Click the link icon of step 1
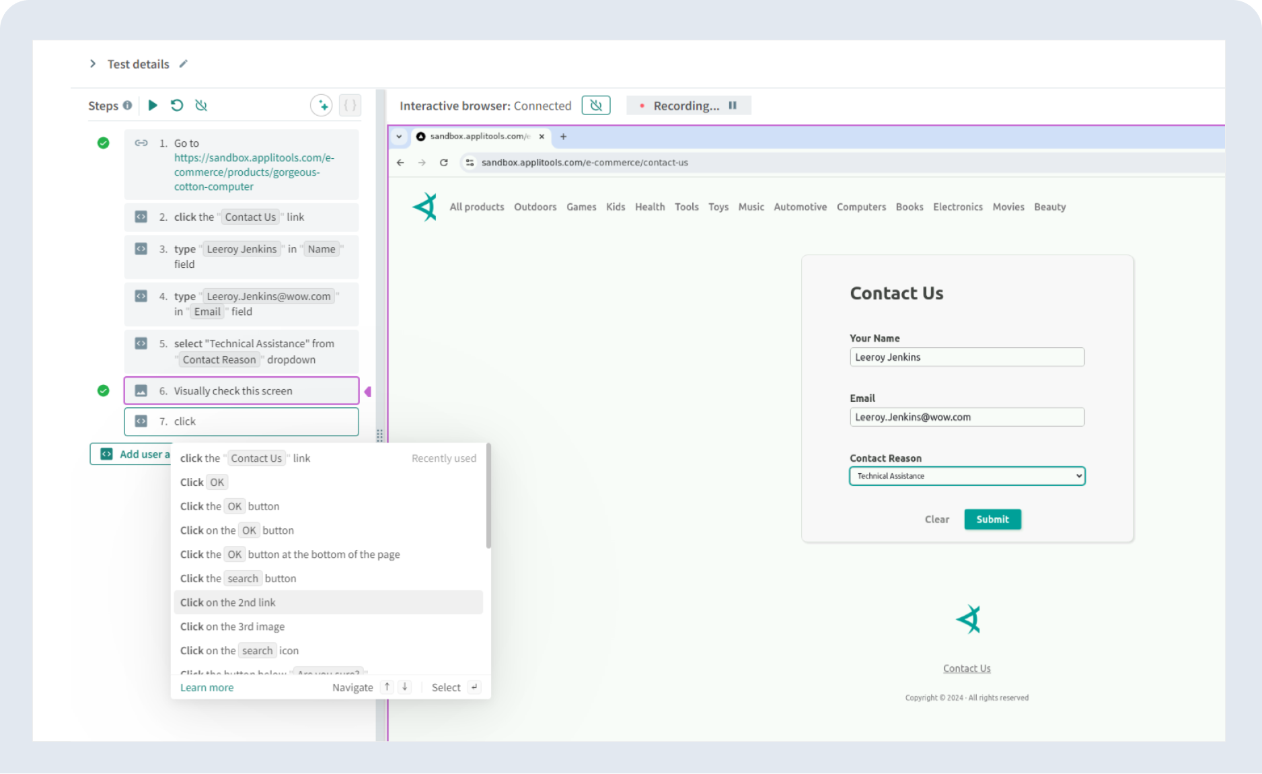1262x774 pixels. [141, 143]
